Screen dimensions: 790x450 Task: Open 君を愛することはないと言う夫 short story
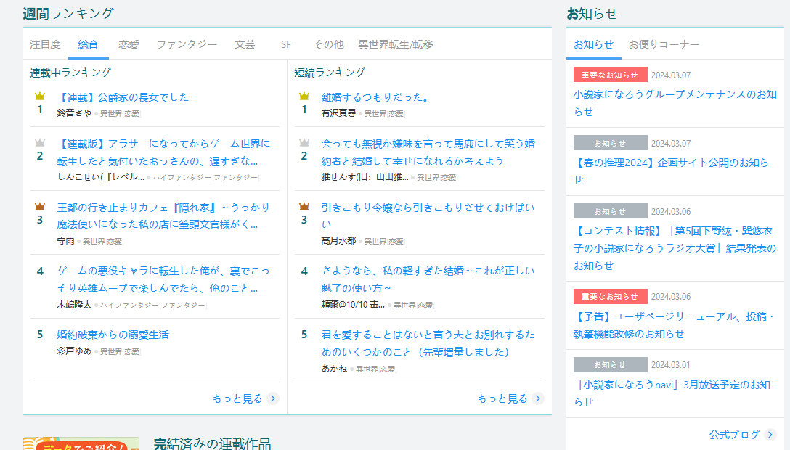coord(428,343)
